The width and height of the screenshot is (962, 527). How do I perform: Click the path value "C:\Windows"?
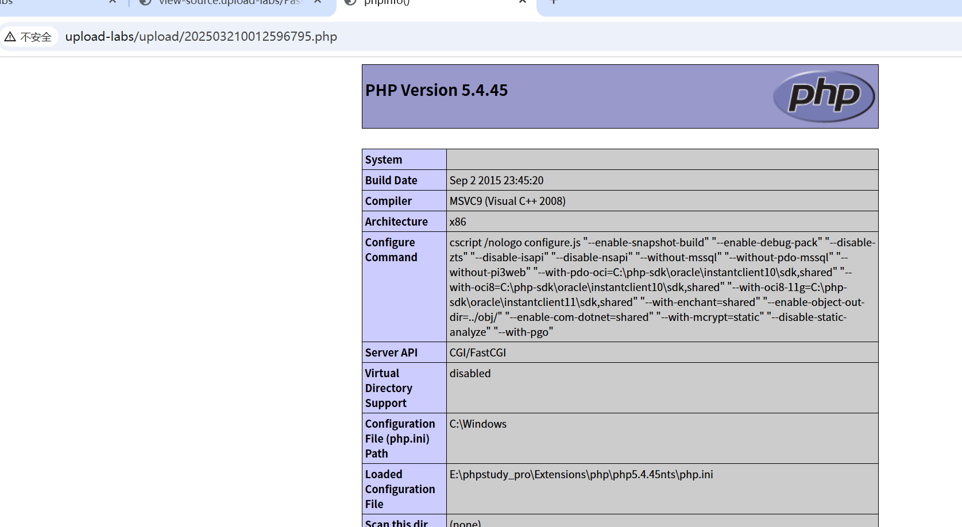click(478, 424)
